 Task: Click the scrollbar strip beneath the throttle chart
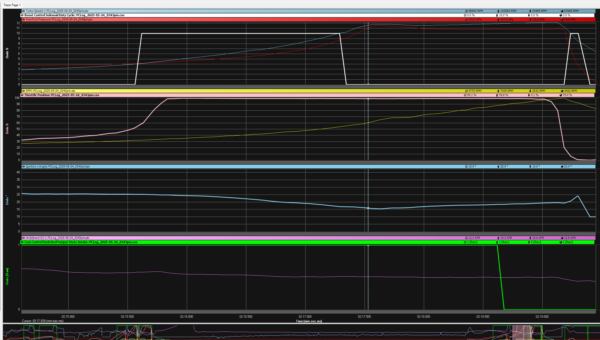pyautogui.click(x=309, y=162)
